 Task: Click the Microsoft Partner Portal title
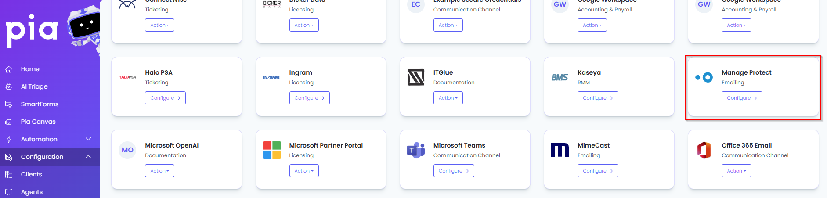[x=326, y=145]
